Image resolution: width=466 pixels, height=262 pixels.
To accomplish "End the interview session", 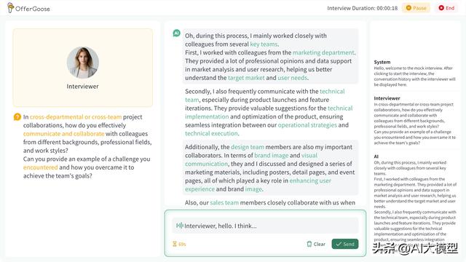I will (x=446, y=8).
